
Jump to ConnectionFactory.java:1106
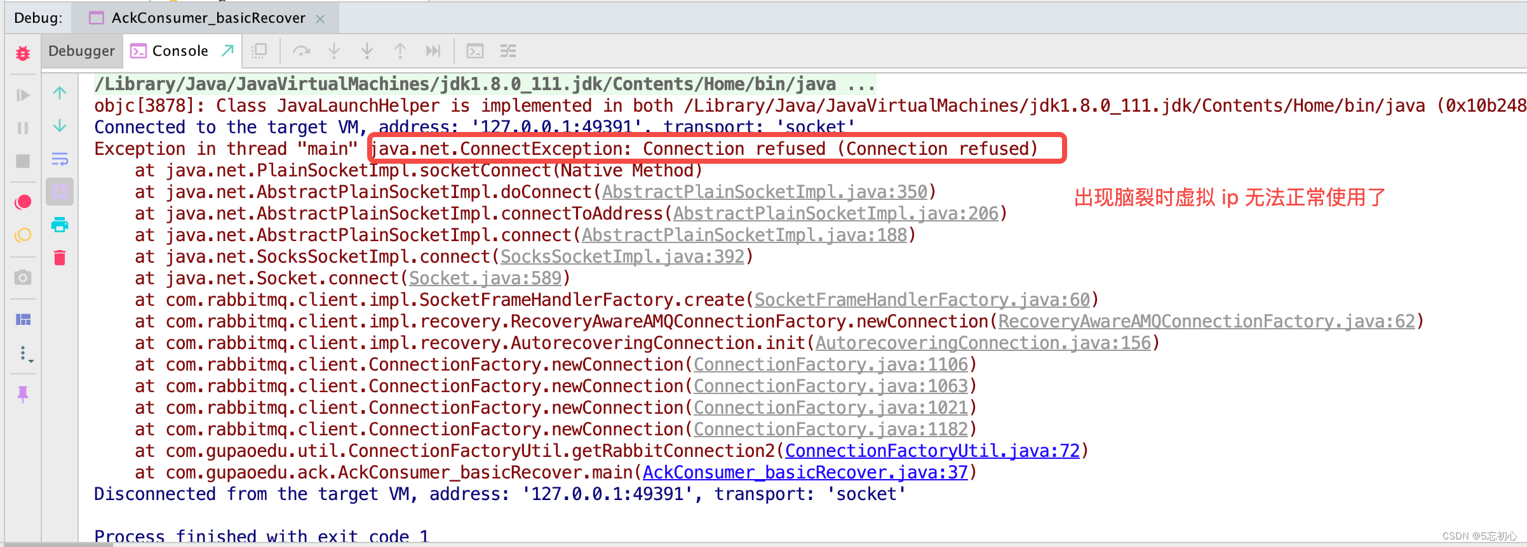[831, 364]
